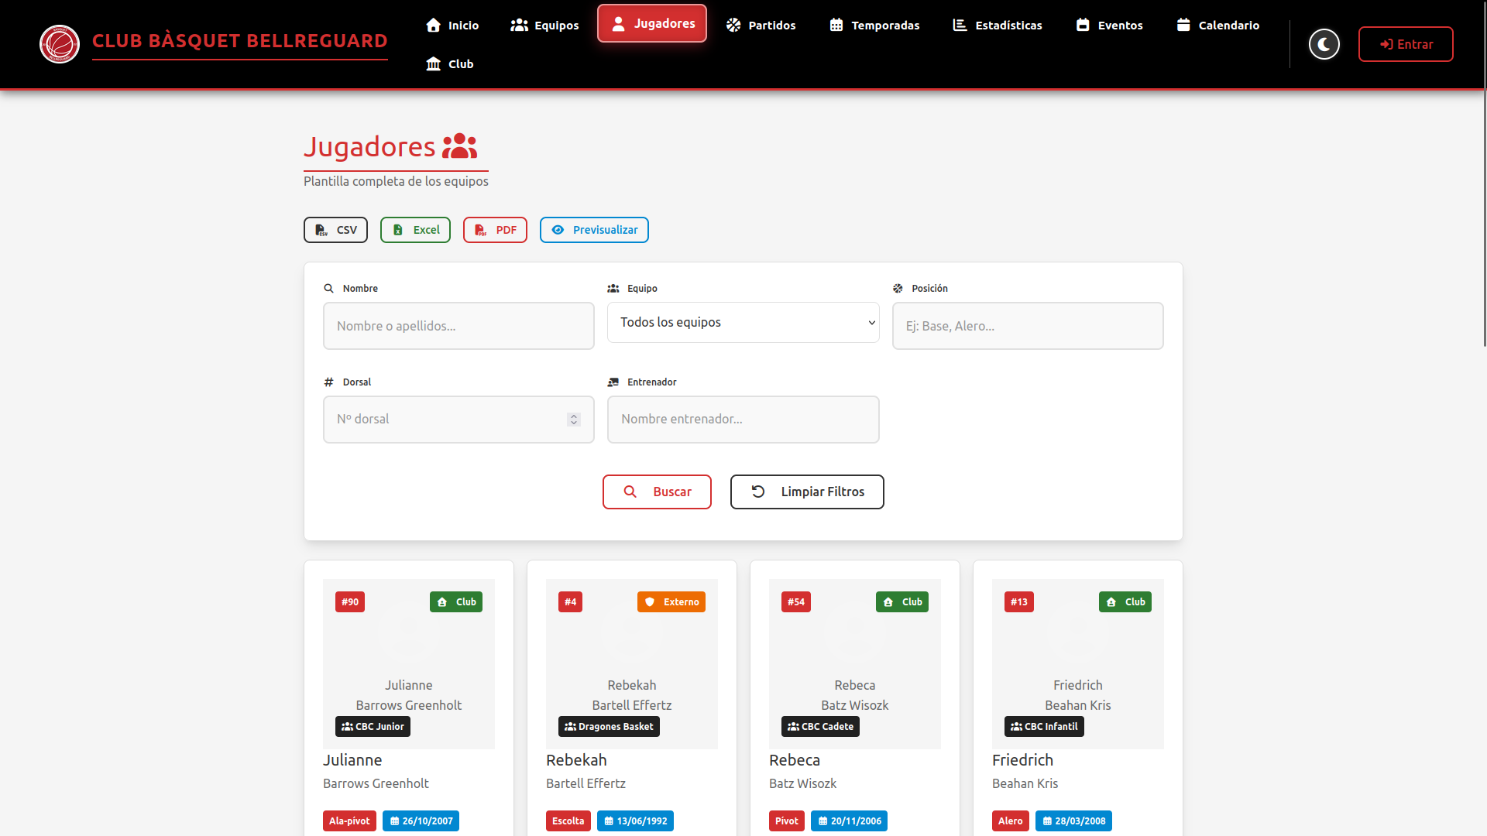Click the #90 dorsal badge on Julianne's card
The image size is (1487, 836).
pyautogui.click(x=350, y=602)
